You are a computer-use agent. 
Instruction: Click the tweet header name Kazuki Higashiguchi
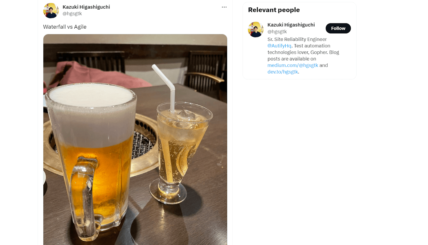point(86,7)
